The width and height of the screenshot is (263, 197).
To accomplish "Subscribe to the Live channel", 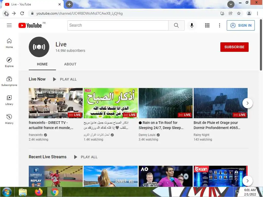I will pyautogui.click(x=234, y=47).
